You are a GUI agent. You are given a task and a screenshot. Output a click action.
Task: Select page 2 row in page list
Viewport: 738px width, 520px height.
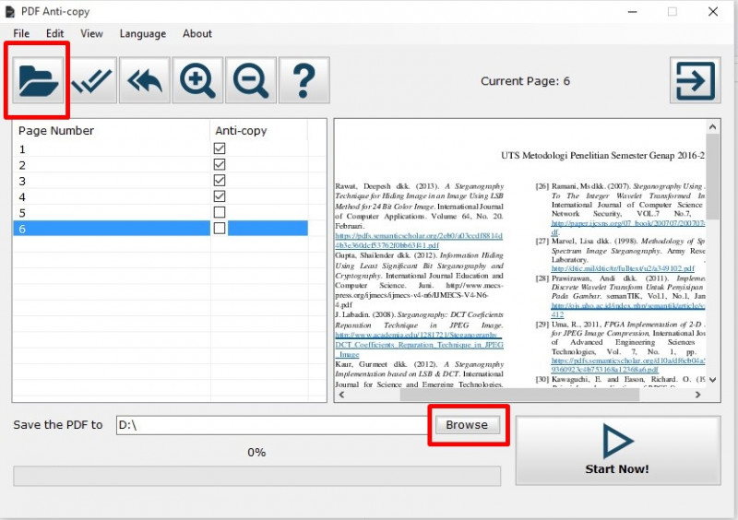[111, 165]
